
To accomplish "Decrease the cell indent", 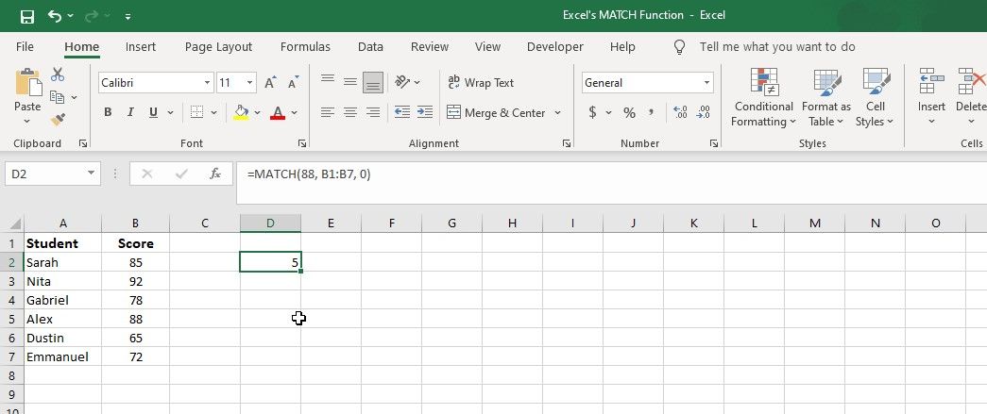I will click(x=401, y=112).
